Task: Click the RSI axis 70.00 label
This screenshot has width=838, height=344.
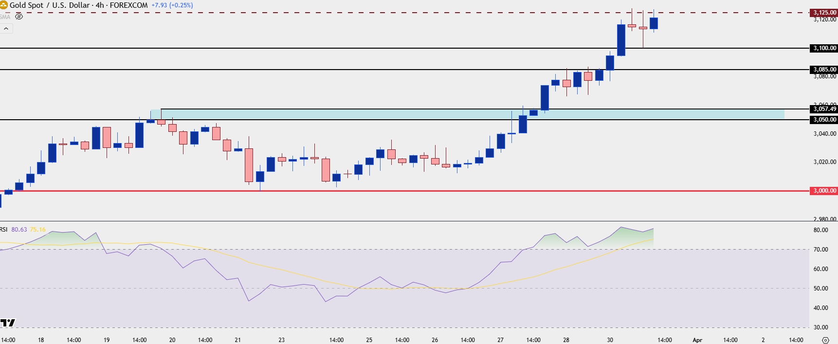Action: (x=821, y=250)
